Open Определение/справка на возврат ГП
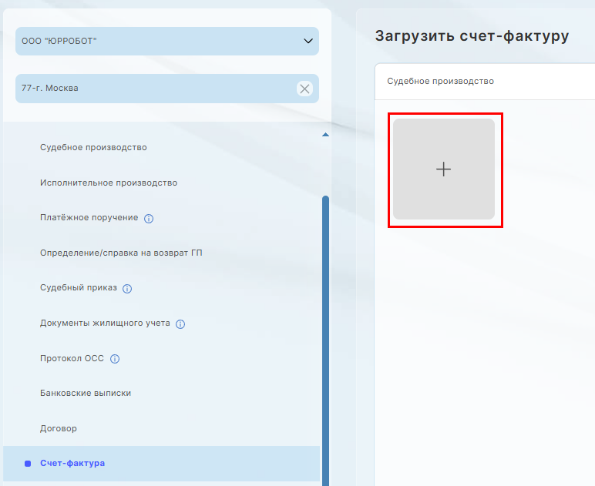 click(x=121, y=253)
